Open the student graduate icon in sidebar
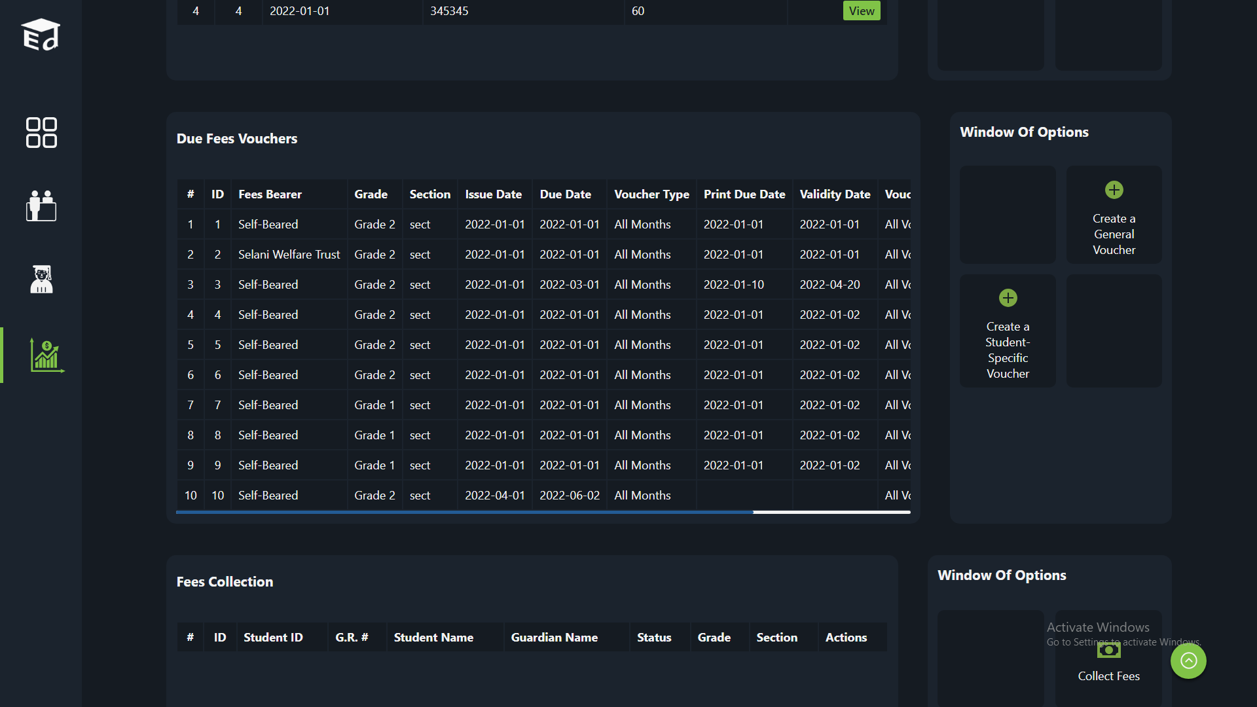The height and width of the screenshot is (707, 1257). click(x=41, y=280)
